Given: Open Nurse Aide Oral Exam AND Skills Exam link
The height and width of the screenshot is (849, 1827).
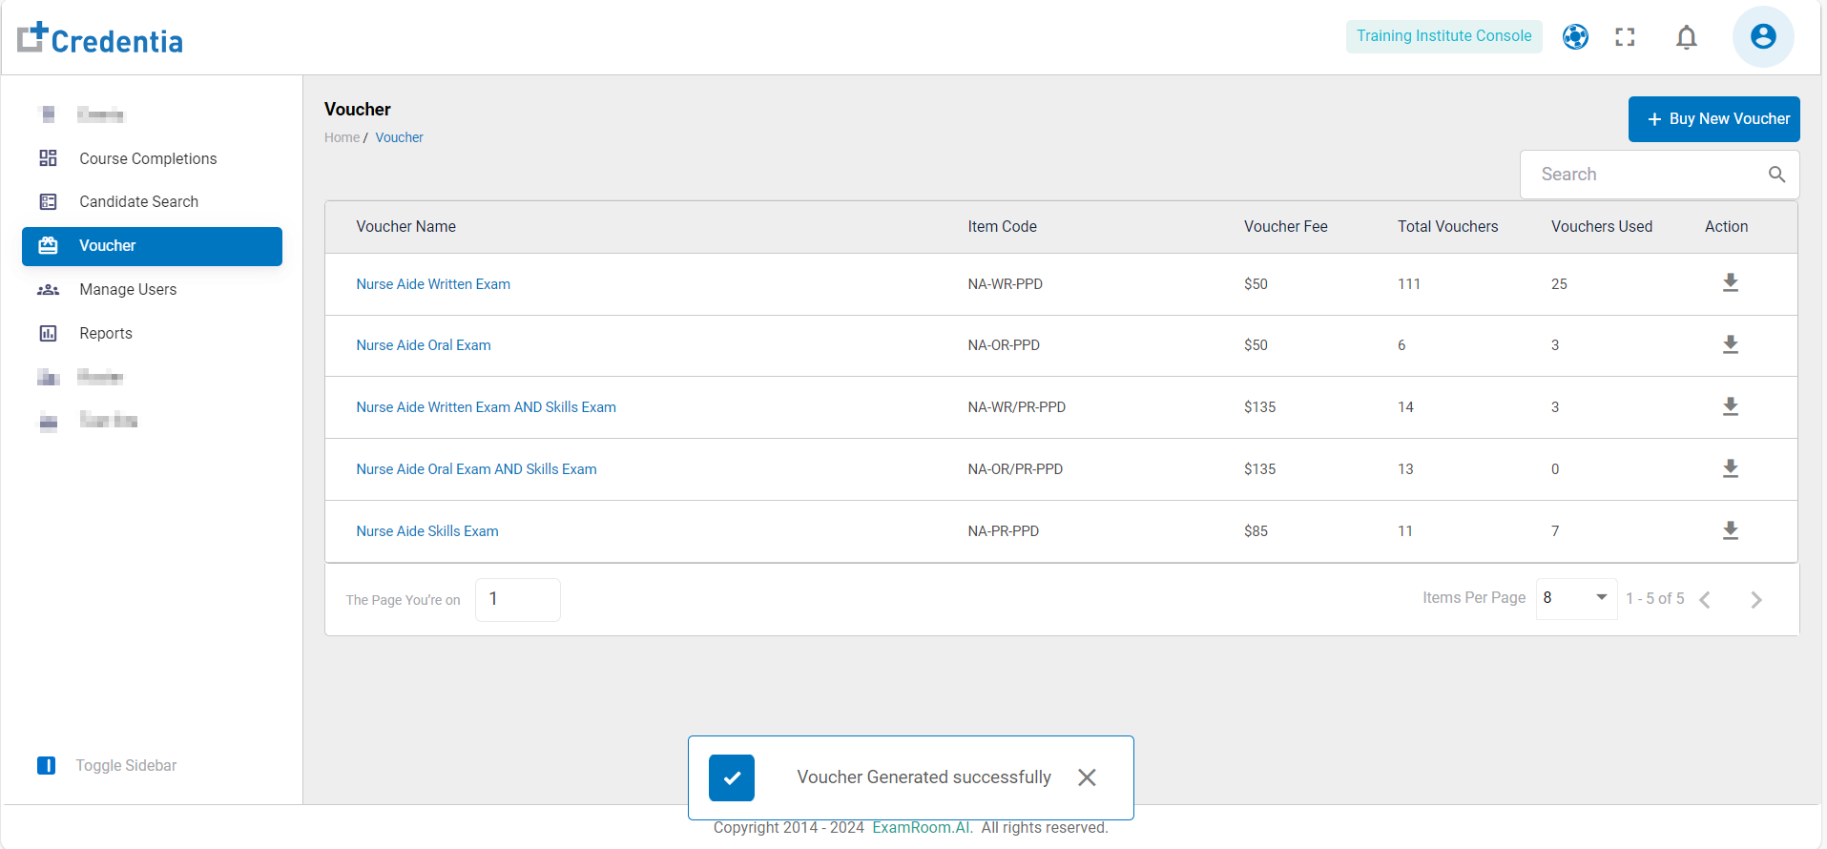Looking at the screenshot, I should tap(476, 469).
